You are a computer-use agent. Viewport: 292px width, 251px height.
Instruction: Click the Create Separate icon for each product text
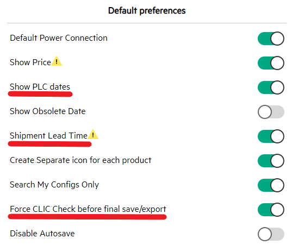click(x=80, y=160)
